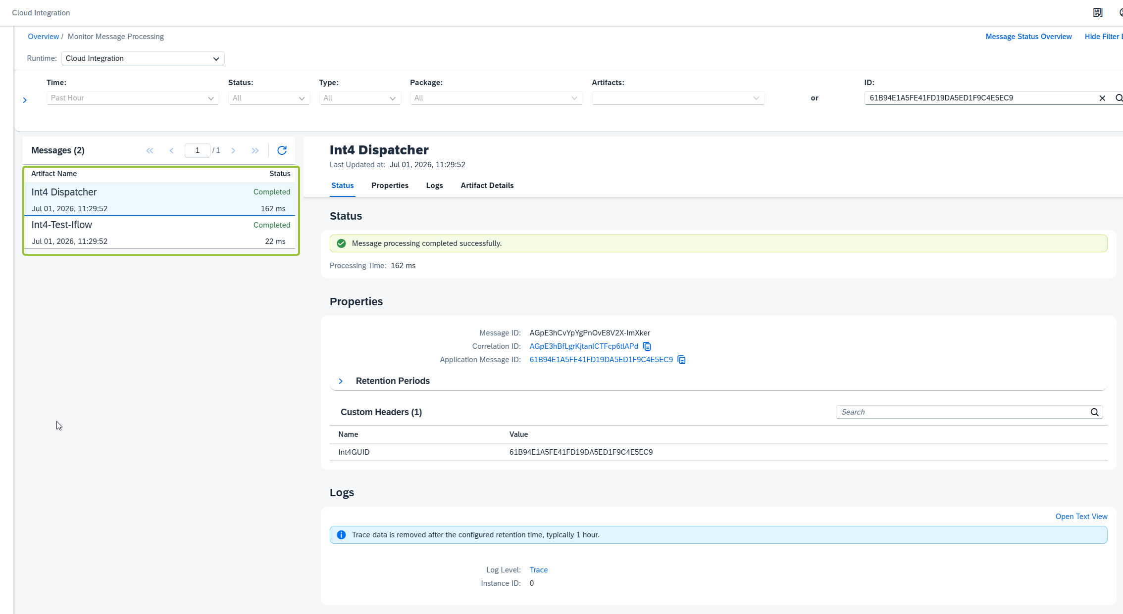Screen dimensions: 1123x614
Task: Refresh the Messages list
Action: coord(282,150)
